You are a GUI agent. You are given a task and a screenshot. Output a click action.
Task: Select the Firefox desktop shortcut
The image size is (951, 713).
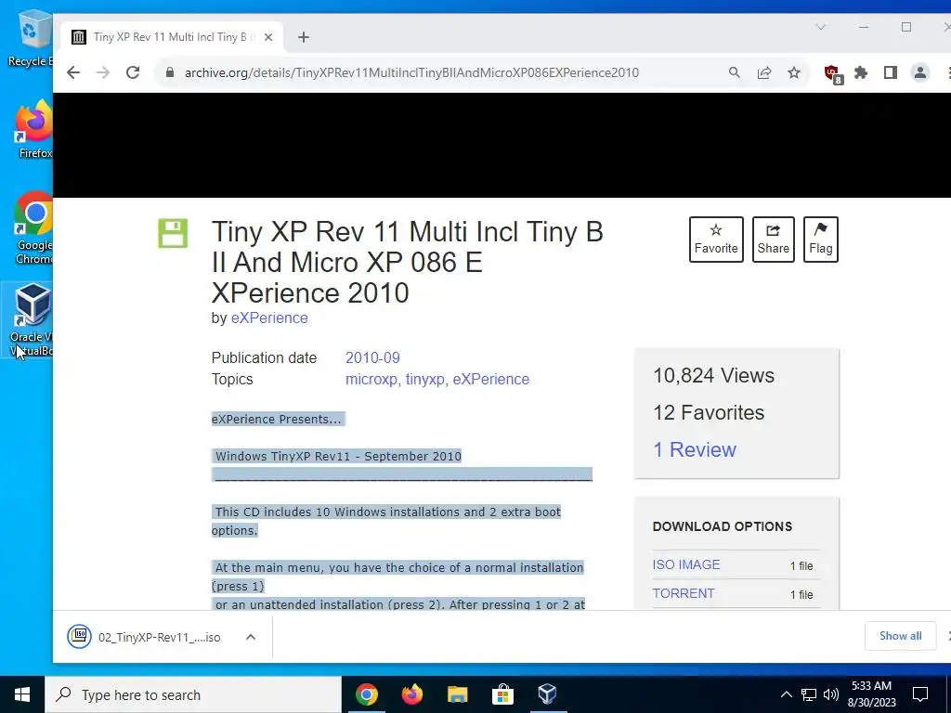tap(34, 130)
